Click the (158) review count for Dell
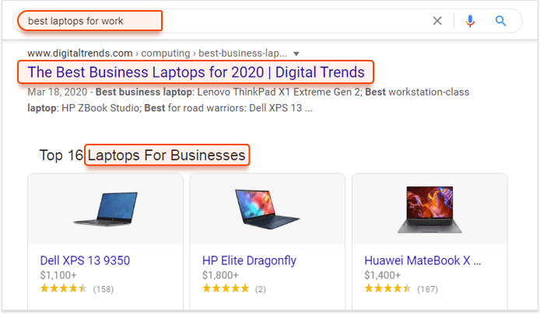 pyautogui.click(x=103, y=289)
